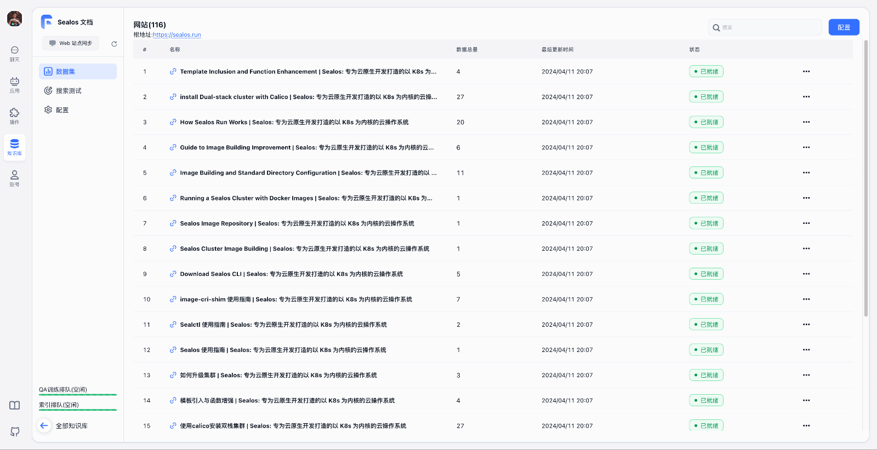Select the knowledge base (知识库) icon

(x=14, y=147)
